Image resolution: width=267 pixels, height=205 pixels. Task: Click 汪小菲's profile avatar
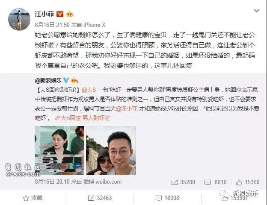click(x=19, y=19)
